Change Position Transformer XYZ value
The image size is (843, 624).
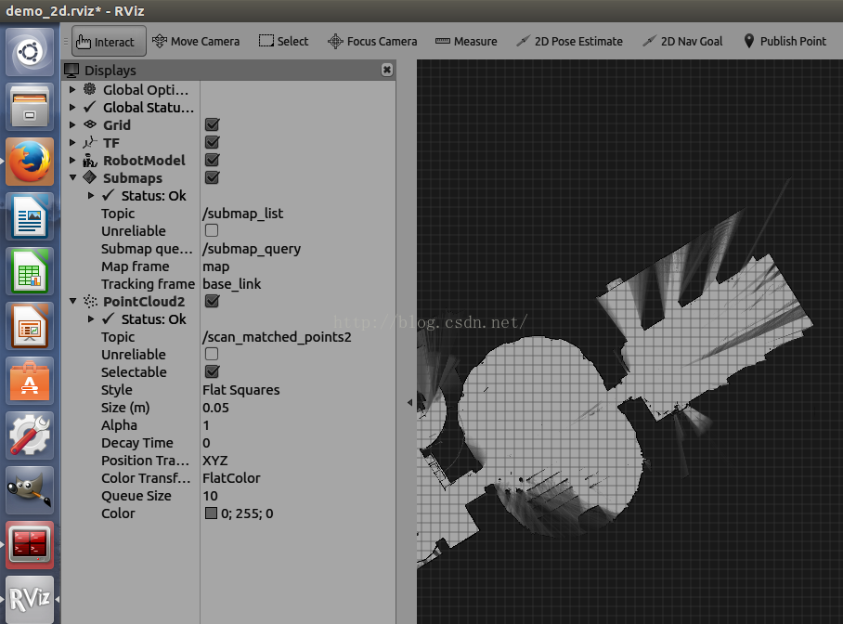[x=298, y=461]
